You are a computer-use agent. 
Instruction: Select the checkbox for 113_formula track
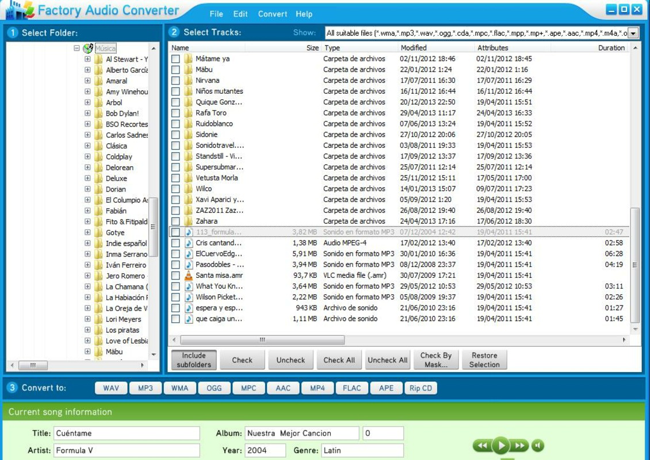coord(176,232)
